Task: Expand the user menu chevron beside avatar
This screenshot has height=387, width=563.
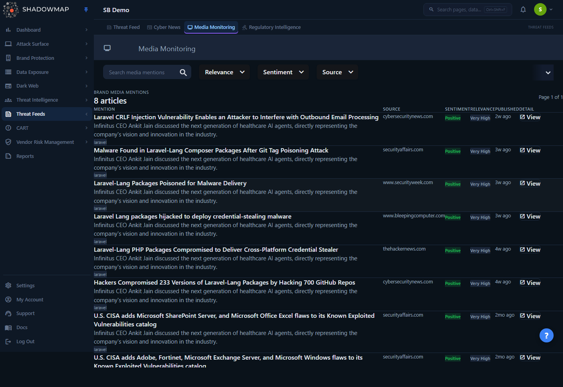Action: 551,9
